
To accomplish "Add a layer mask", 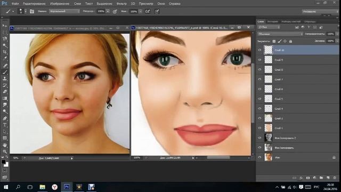I will [x=308, y=178].
